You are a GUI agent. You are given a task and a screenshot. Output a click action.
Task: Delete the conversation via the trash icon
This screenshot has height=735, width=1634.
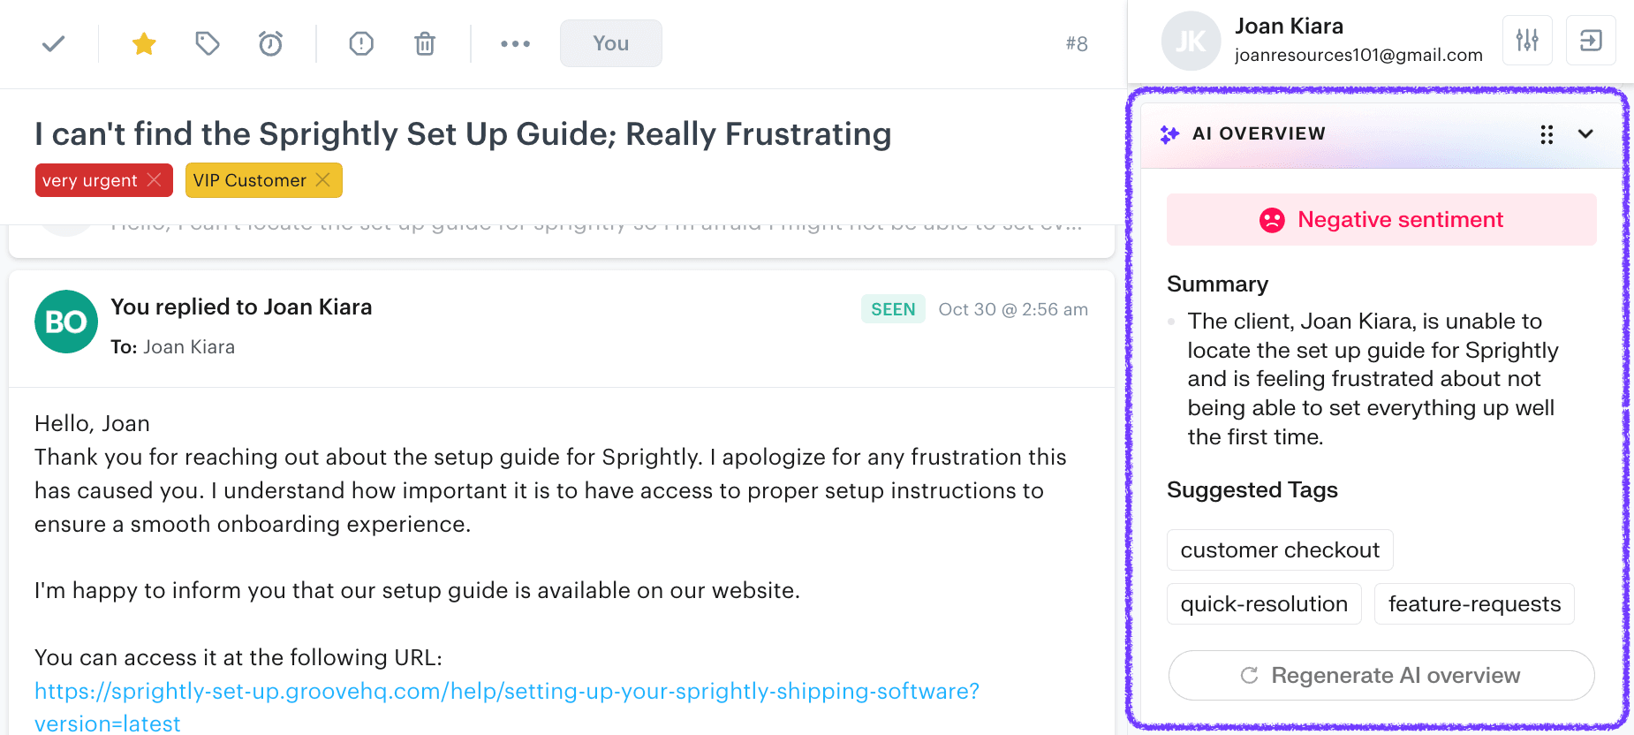(425, 42)
